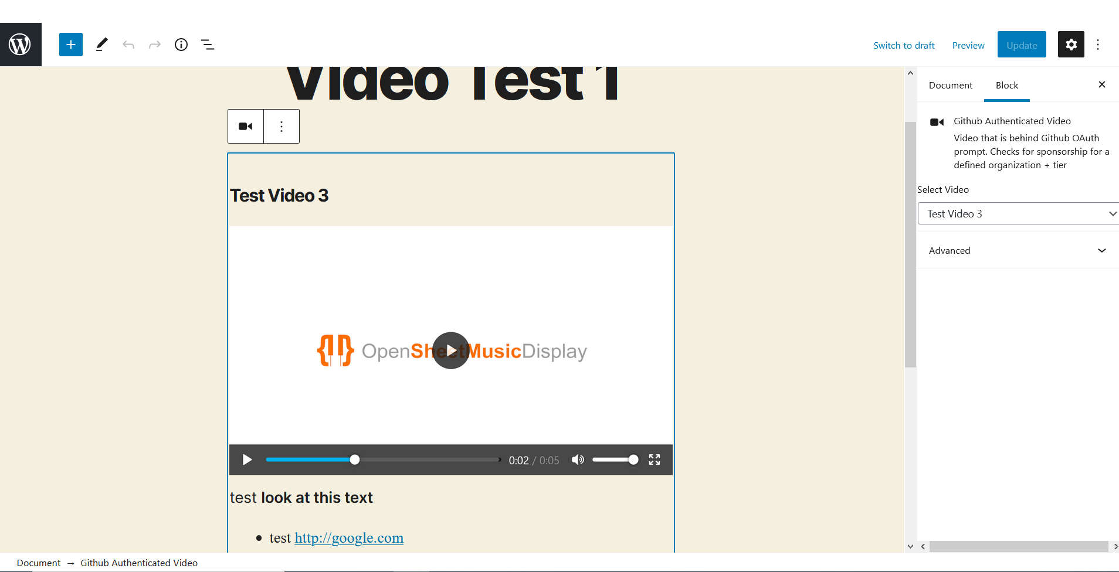1119x572 pixels.
Task: Toggle the settings gear sidebar
Action: click(x=1071, y=45)
